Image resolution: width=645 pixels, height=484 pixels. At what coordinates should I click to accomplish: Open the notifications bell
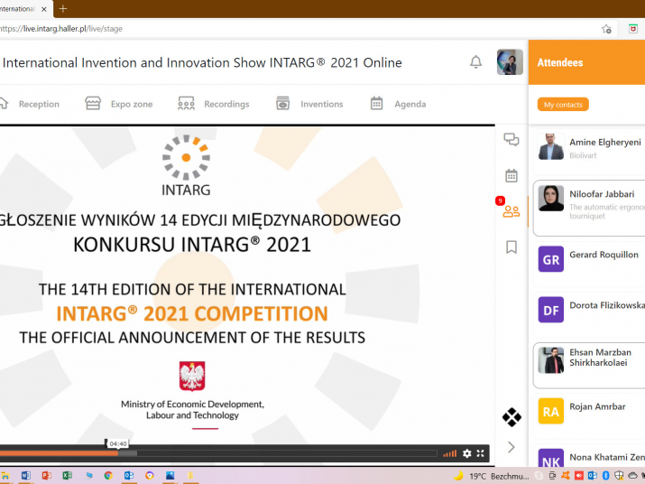[475, 62]
